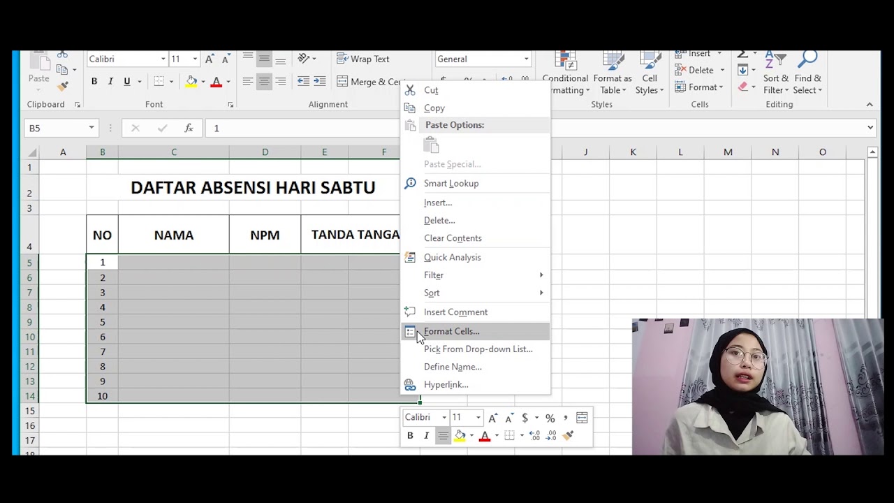Click Decrease Font Size in ribbon
The image size is (894, 503).
[x=225, y=59]
